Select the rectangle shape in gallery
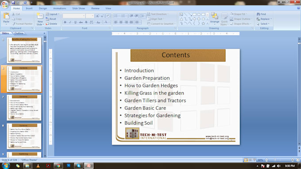The width and height of the screenshot is (301, 169). click(194, 15)
